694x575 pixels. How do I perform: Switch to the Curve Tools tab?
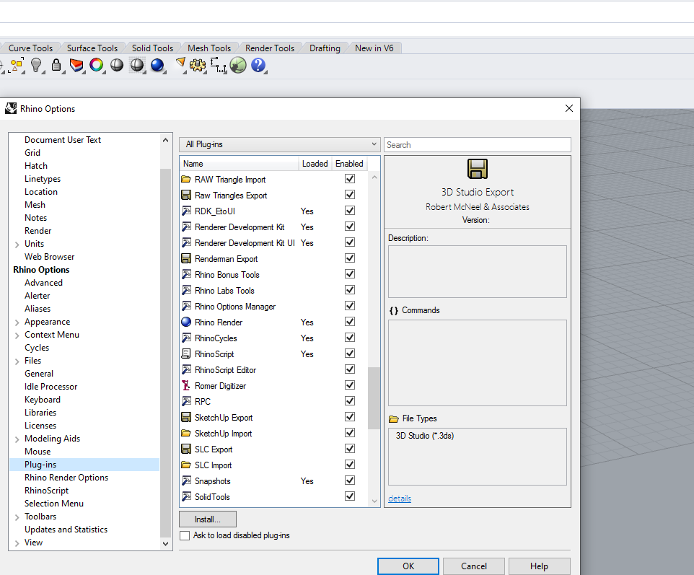click(30, 48)
